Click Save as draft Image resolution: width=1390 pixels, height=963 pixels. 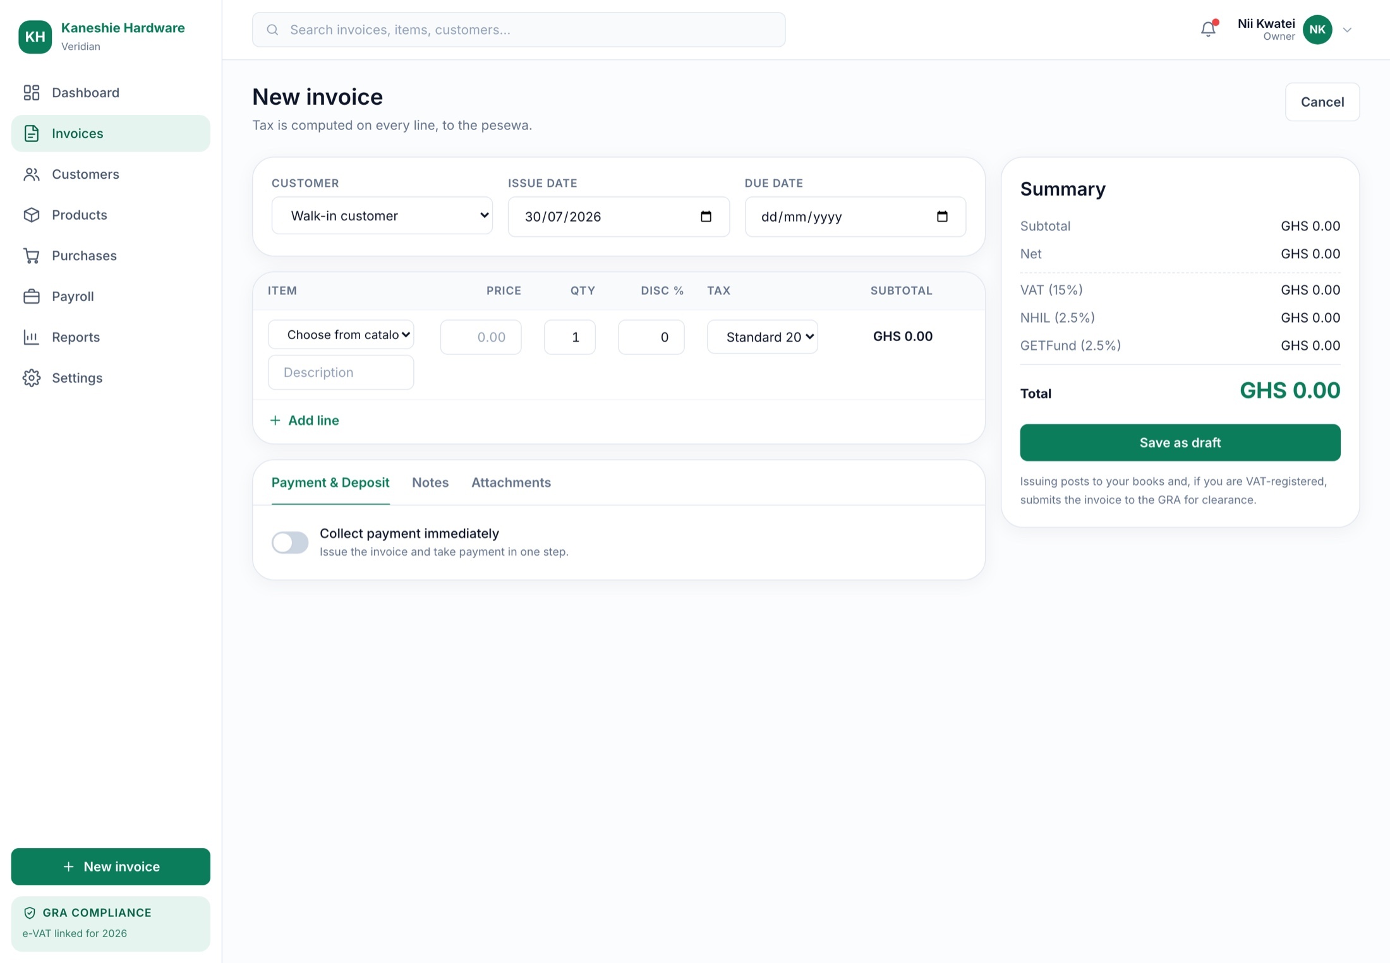1180,443
